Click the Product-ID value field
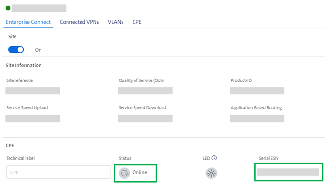Screen dimensions: 325x187 257,91
